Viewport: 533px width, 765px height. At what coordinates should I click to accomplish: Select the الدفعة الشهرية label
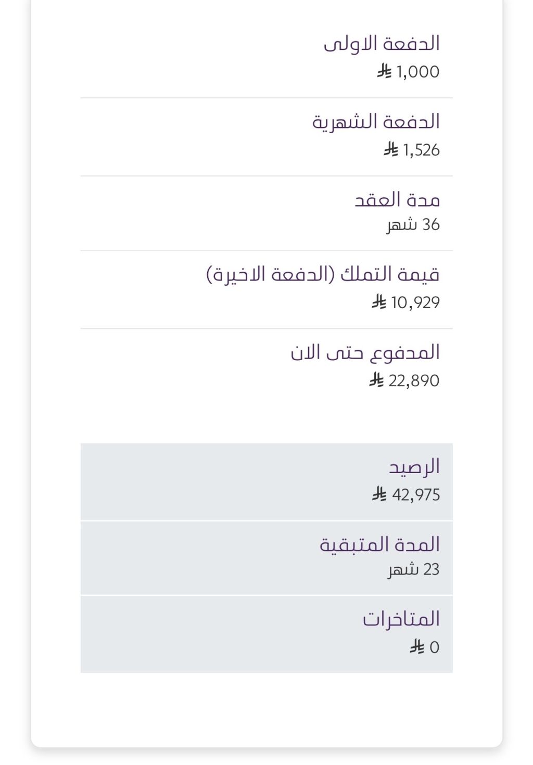pyautogui.click(x=376, y=122)
